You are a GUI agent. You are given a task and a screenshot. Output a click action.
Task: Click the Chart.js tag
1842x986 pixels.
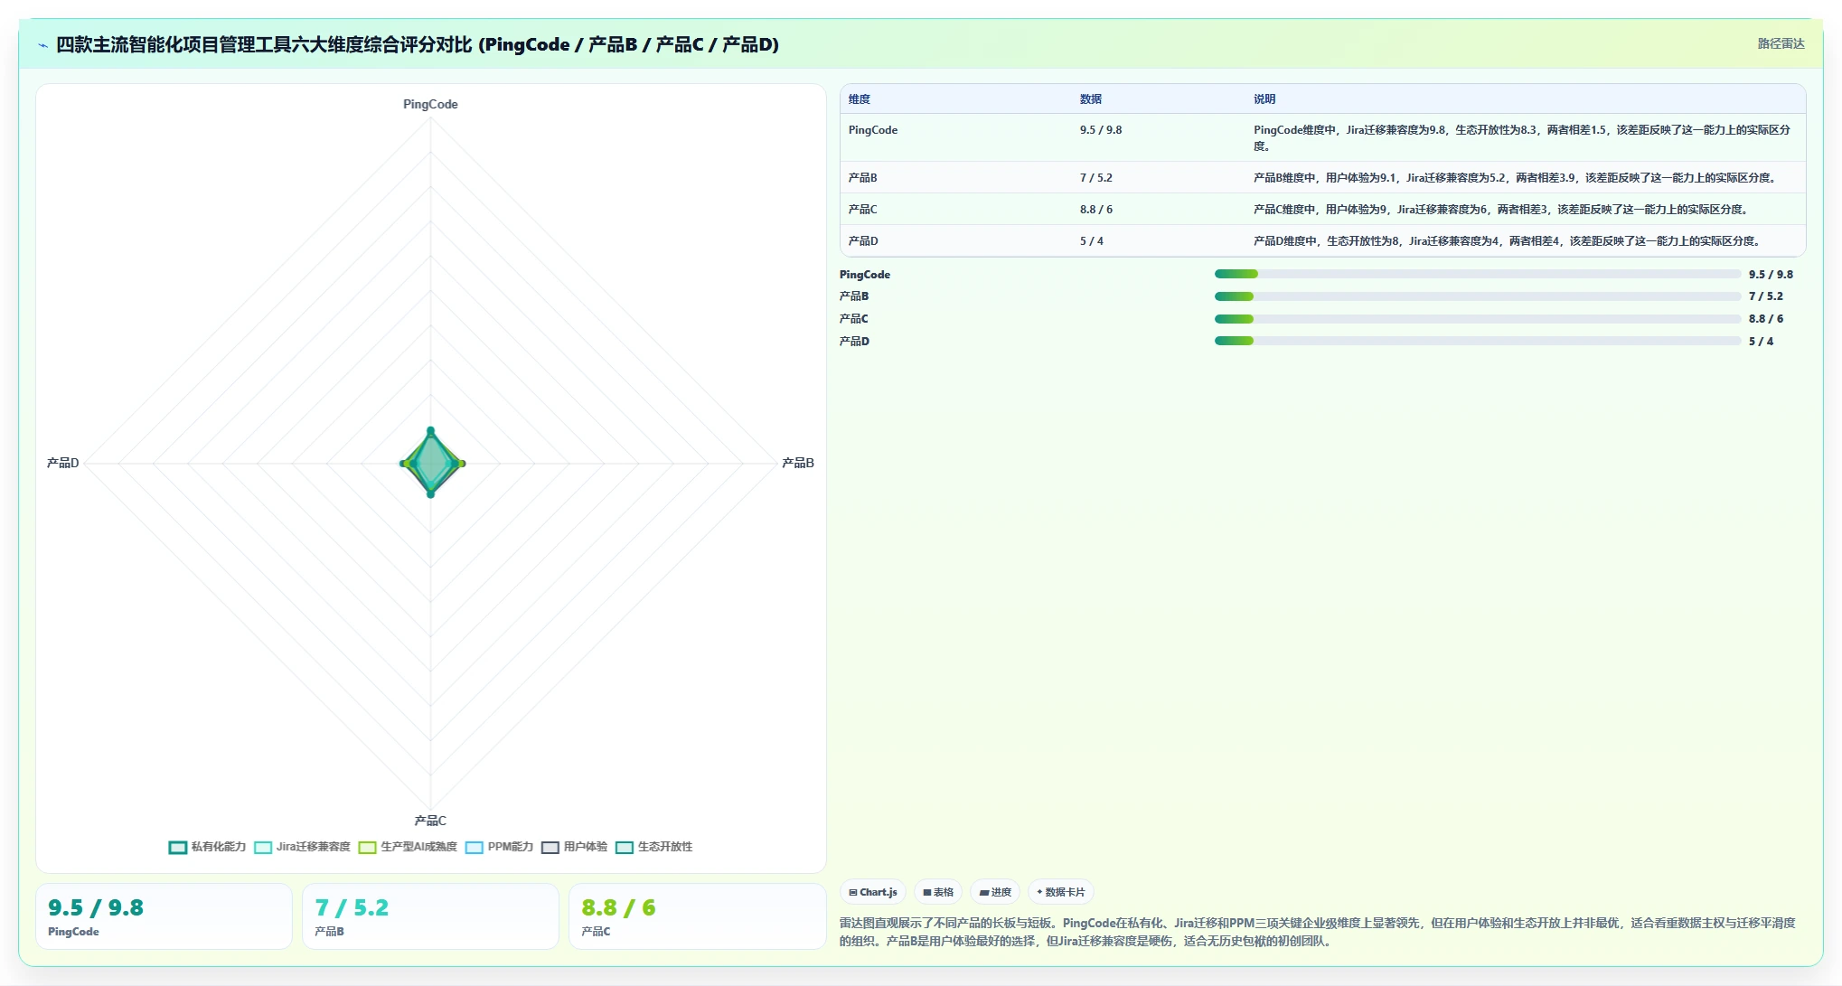[873, 892]
